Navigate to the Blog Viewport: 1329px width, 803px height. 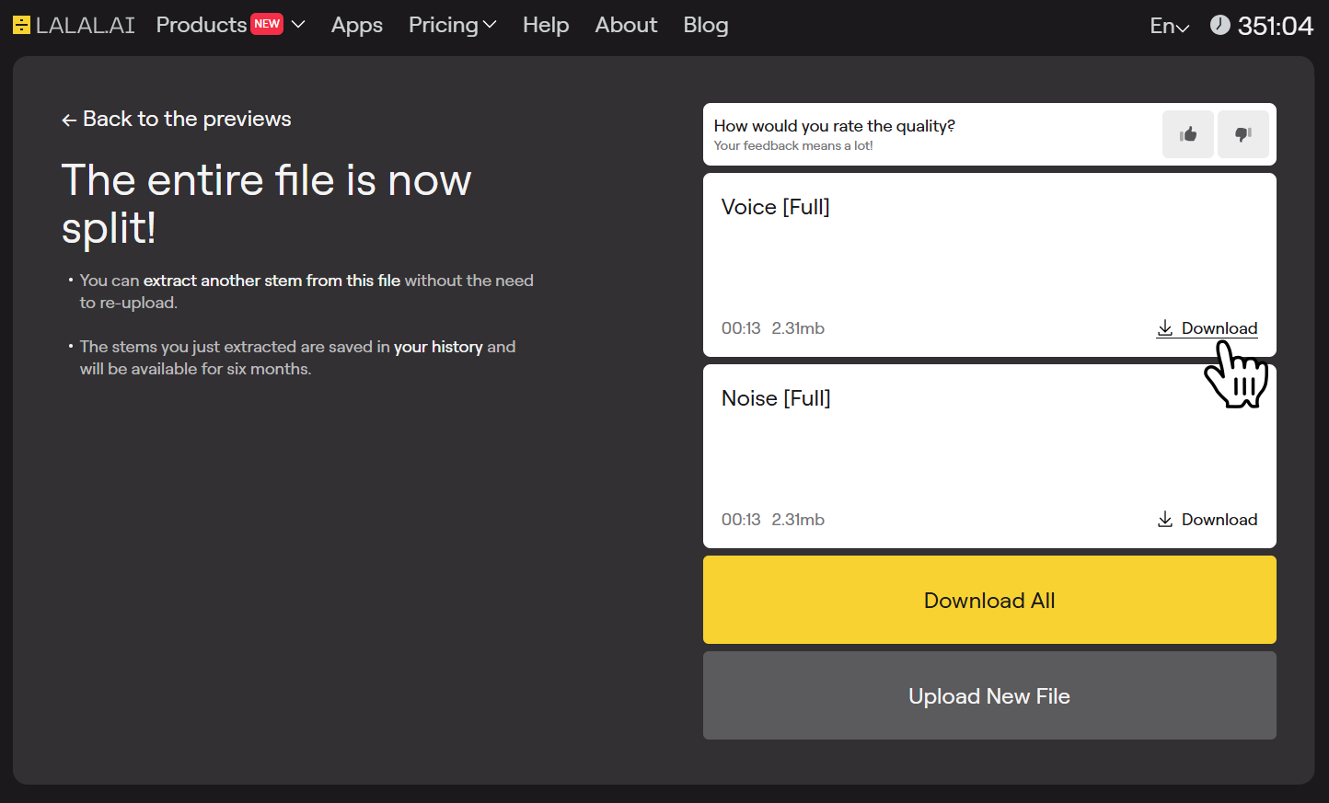[x=706, y=25]
